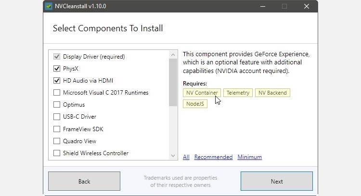Select Quadro View checkbox
This screenshot has width=361, height=196.
pyautogui.click(x=57, y=141)
